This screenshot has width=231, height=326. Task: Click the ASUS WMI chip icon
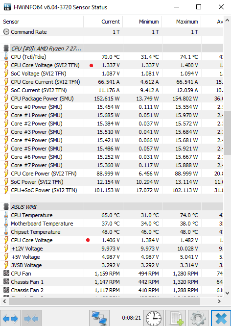click(x=6, y=207)
